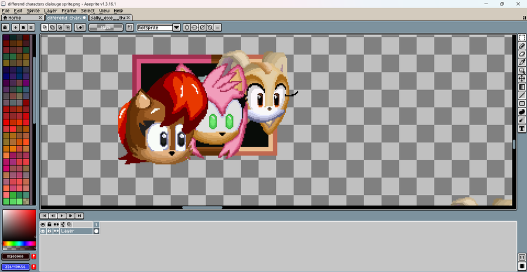Viewport: 527px width, 272px height.
Task: Toggle lock for all layers in timeline header
Action: point(49,224)
